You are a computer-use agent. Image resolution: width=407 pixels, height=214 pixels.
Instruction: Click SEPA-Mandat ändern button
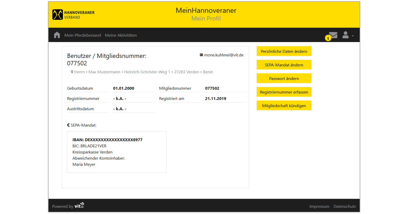click(x=284, y=65)
